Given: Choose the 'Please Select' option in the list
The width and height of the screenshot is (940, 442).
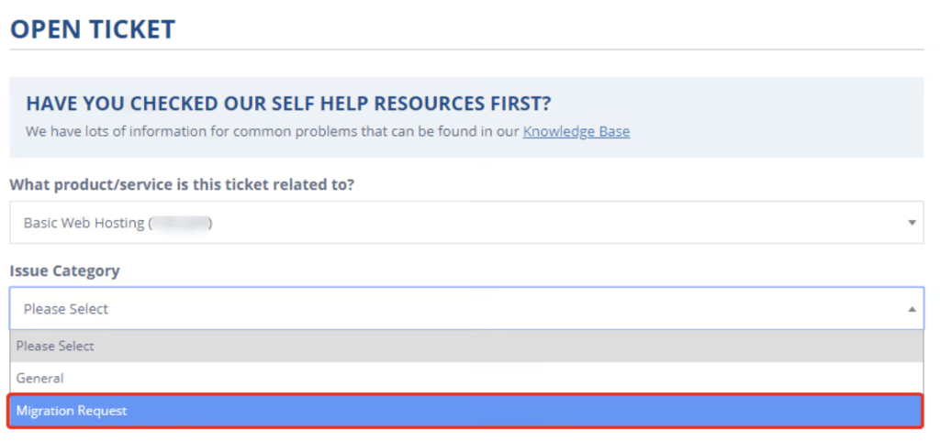Looking at the screenshot, I should point(55,347).
